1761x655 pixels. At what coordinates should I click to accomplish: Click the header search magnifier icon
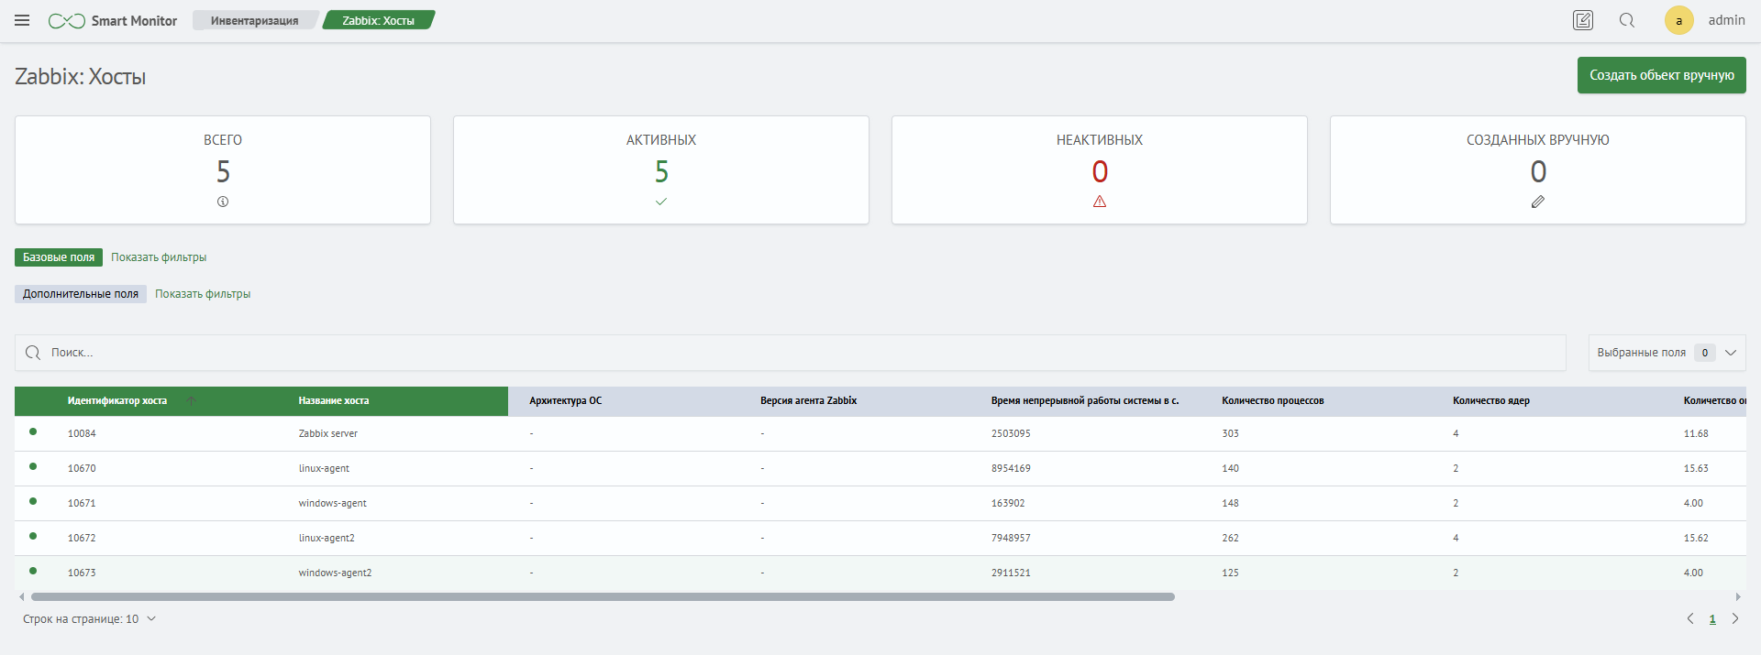[1627, 20]
